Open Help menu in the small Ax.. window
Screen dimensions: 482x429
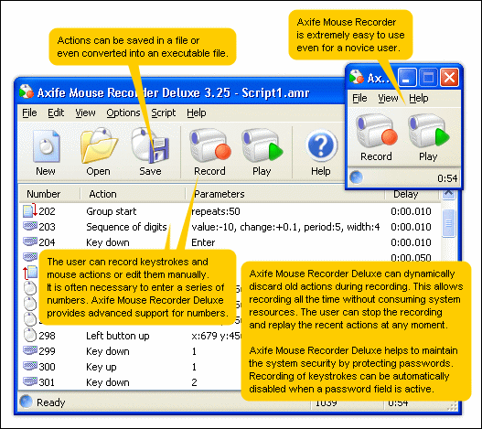(x=419, y=99)
